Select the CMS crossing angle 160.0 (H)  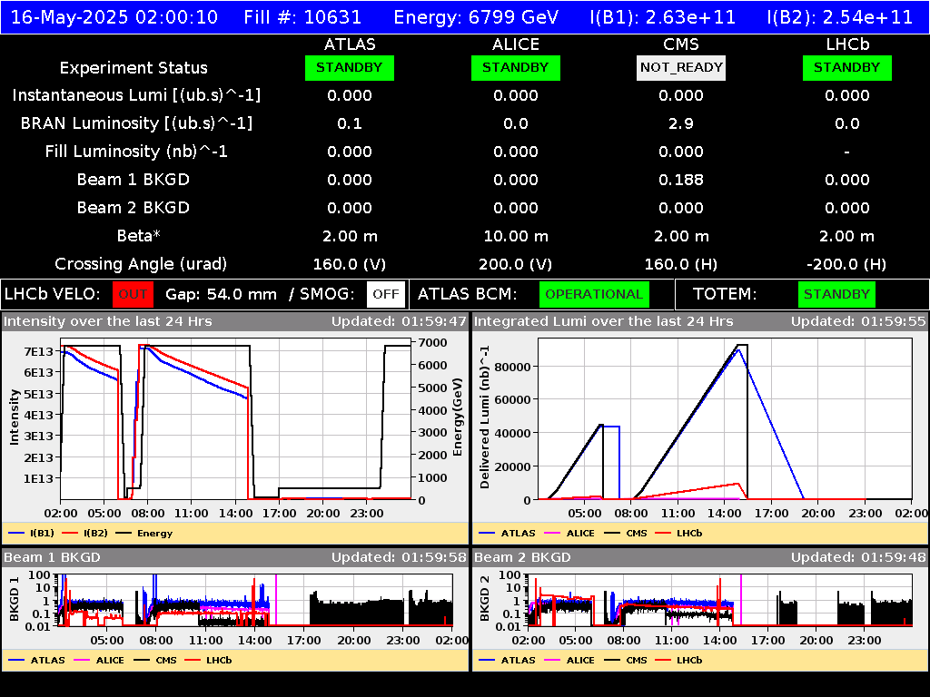tap(681, 264)
